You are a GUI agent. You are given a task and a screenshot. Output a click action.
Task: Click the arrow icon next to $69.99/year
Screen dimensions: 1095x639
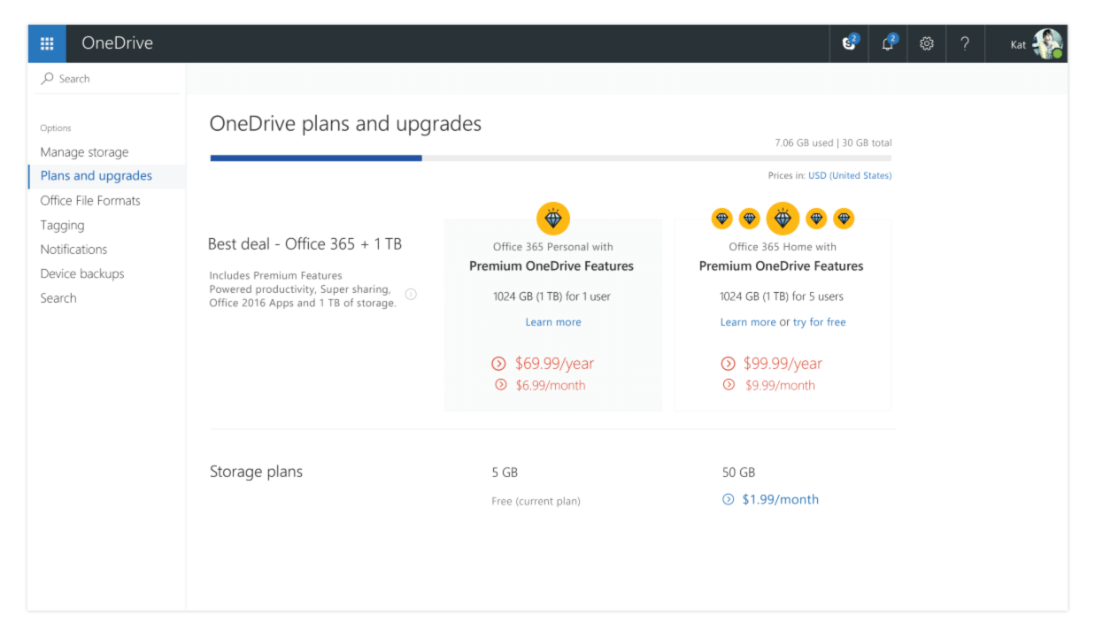coord(498,364)
